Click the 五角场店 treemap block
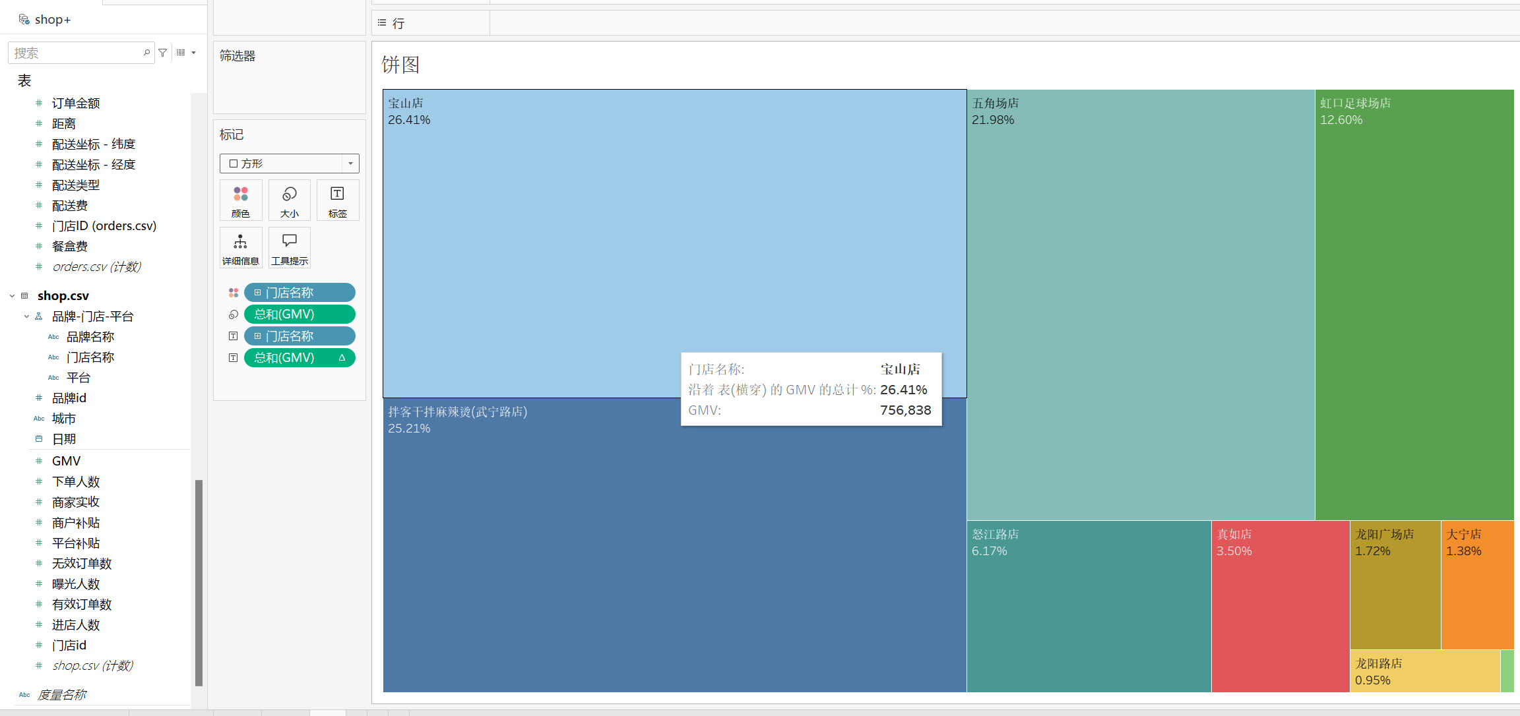Image resolution: width=1520 pixels, height=716 pixels. pos(1140,303)
